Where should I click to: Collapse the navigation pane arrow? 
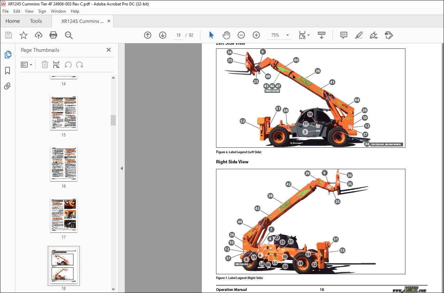click(x=121, y=168)
